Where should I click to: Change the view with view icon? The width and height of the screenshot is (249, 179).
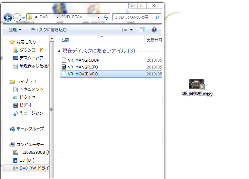click(x=124, y=30)
